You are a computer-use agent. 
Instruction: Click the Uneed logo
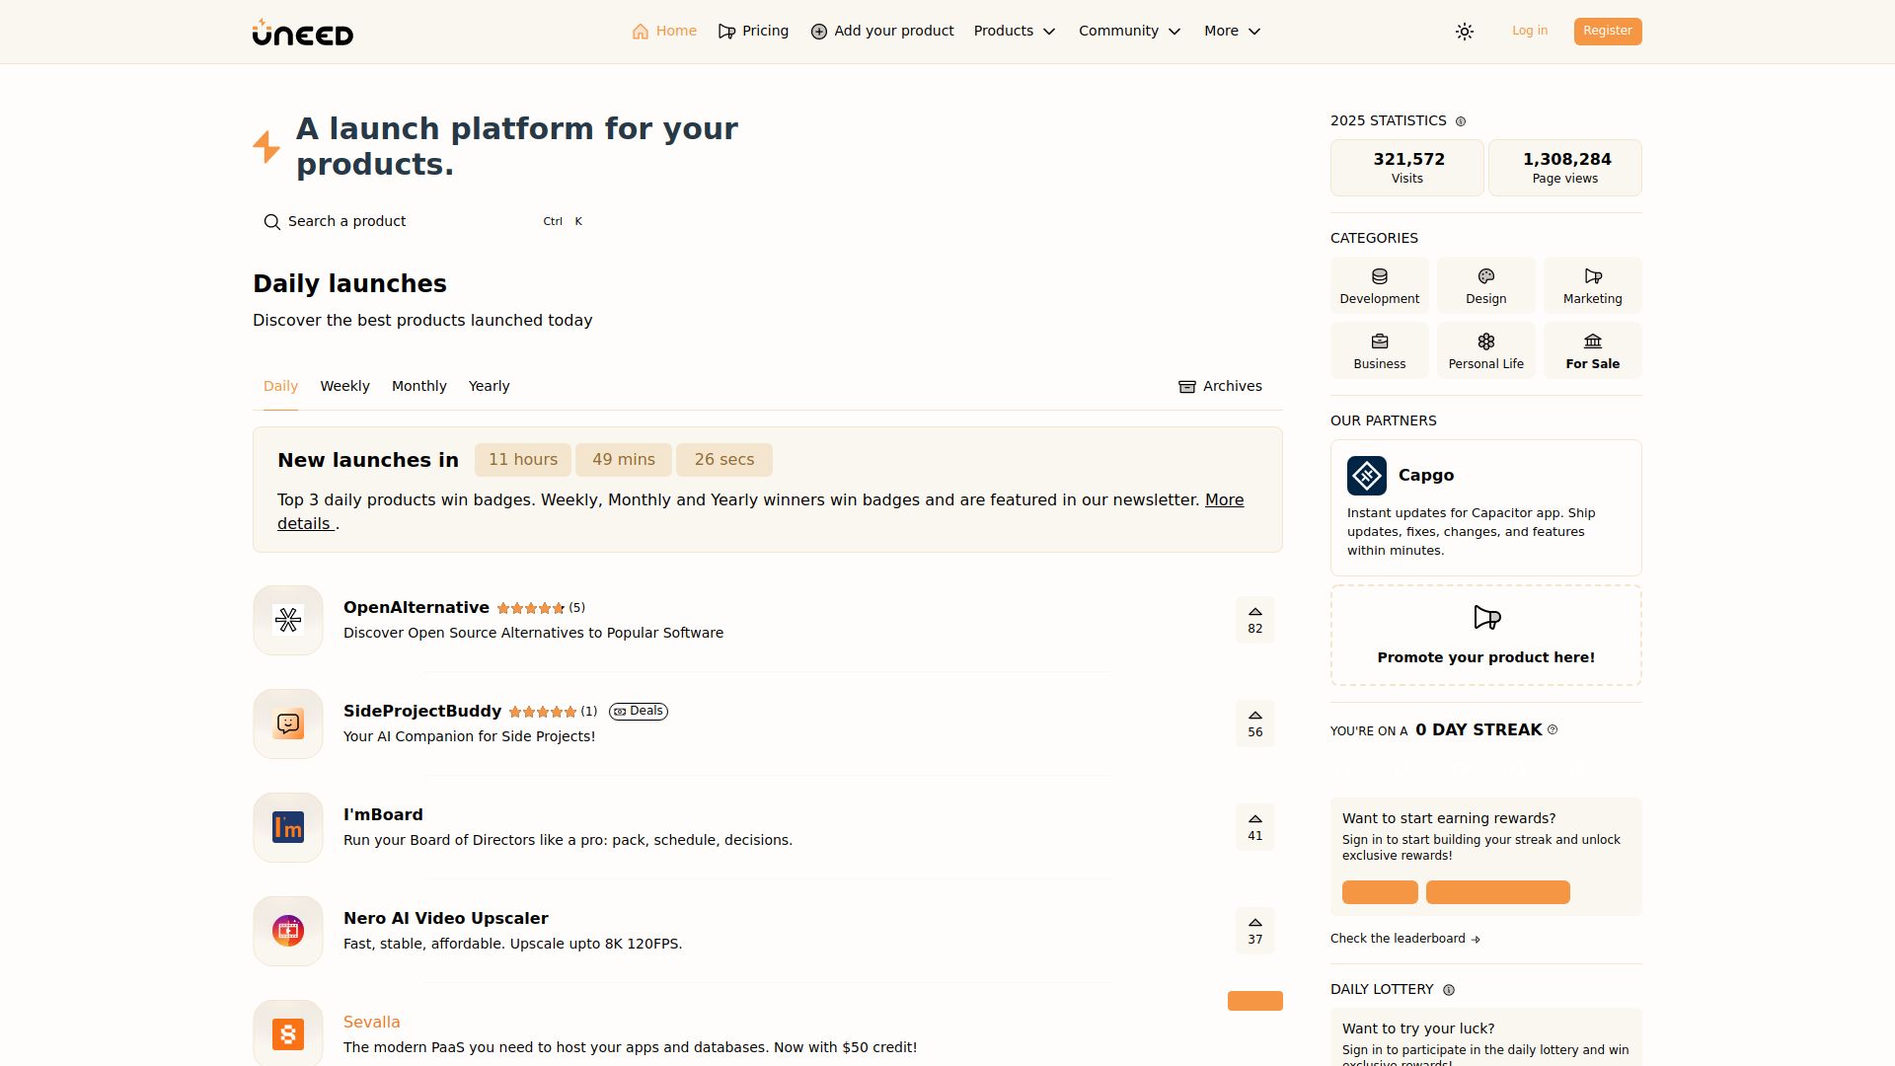click(302, 33)
